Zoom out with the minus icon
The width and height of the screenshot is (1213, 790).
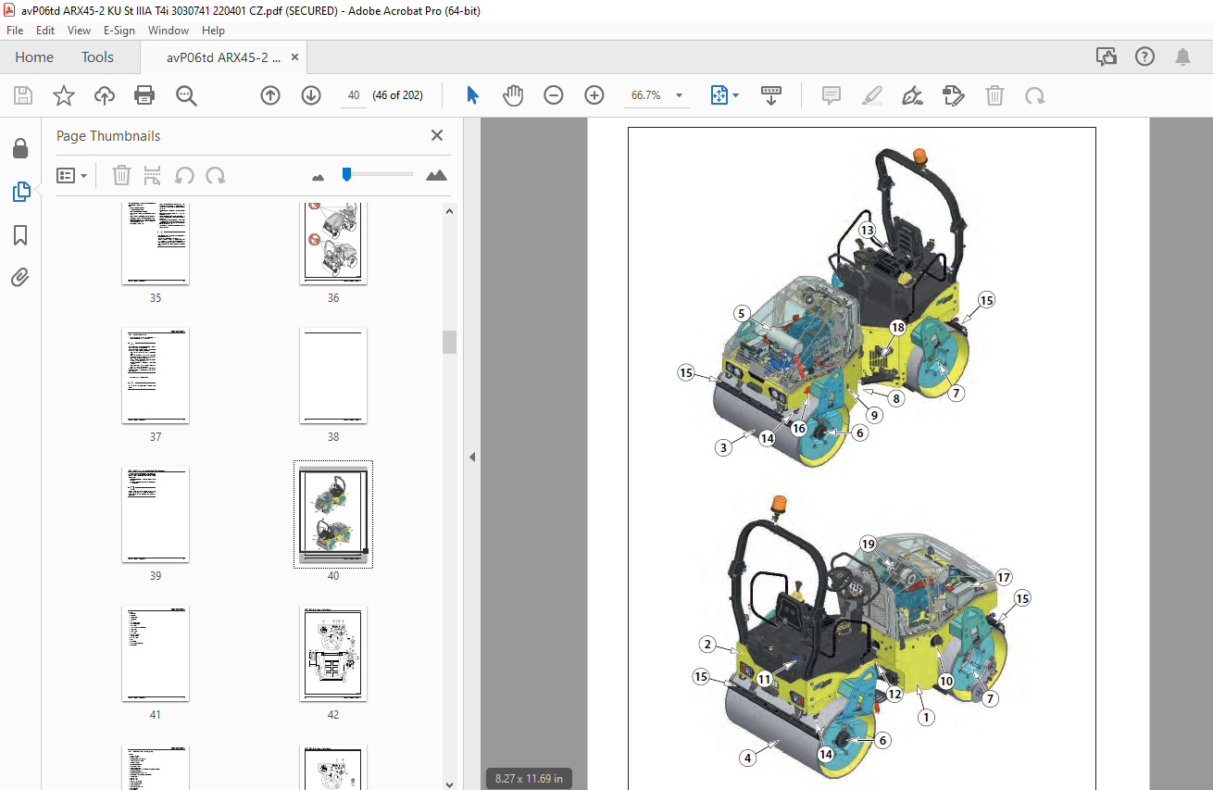point(554,95)
